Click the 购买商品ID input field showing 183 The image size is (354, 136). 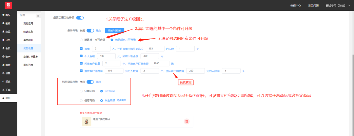155,49
